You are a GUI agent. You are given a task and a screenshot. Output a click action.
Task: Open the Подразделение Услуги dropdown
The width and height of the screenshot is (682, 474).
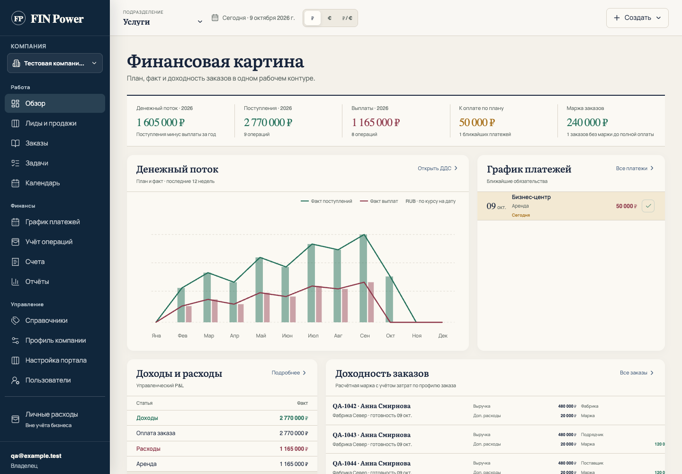[x=163, y=22]
